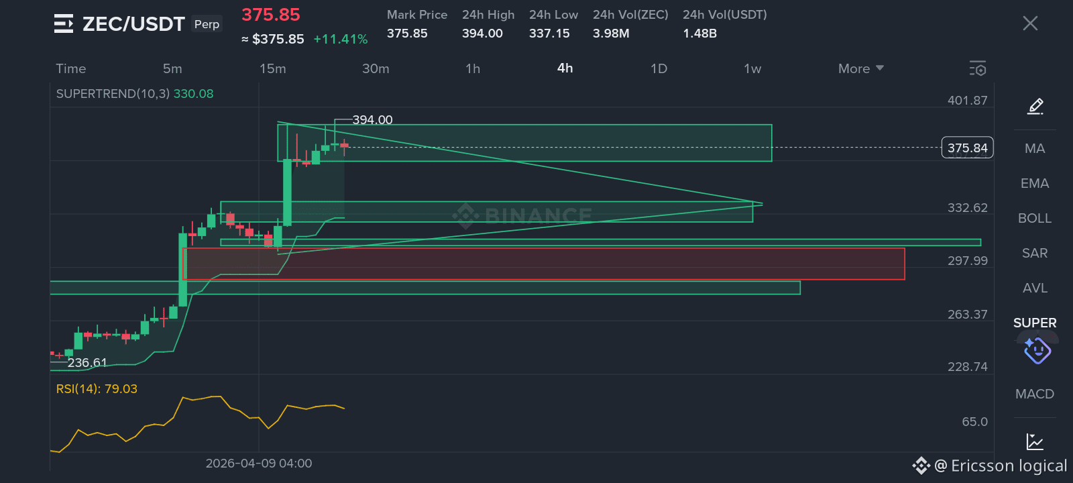Switch to the 1w timeframe
This screenshot has width=1073, height=483.
(752, 68)
